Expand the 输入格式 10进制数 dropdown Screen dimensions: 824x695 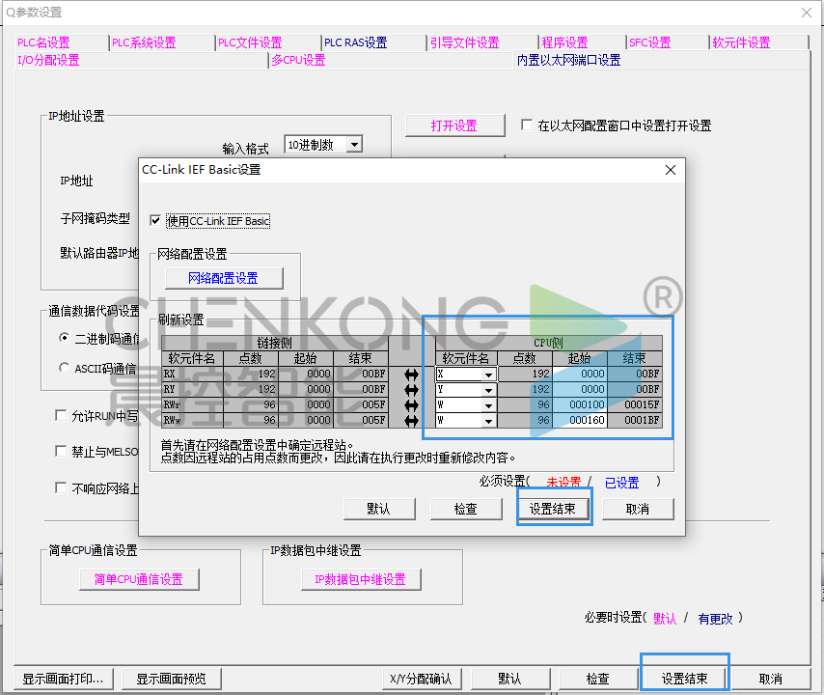tap(355, 145)
